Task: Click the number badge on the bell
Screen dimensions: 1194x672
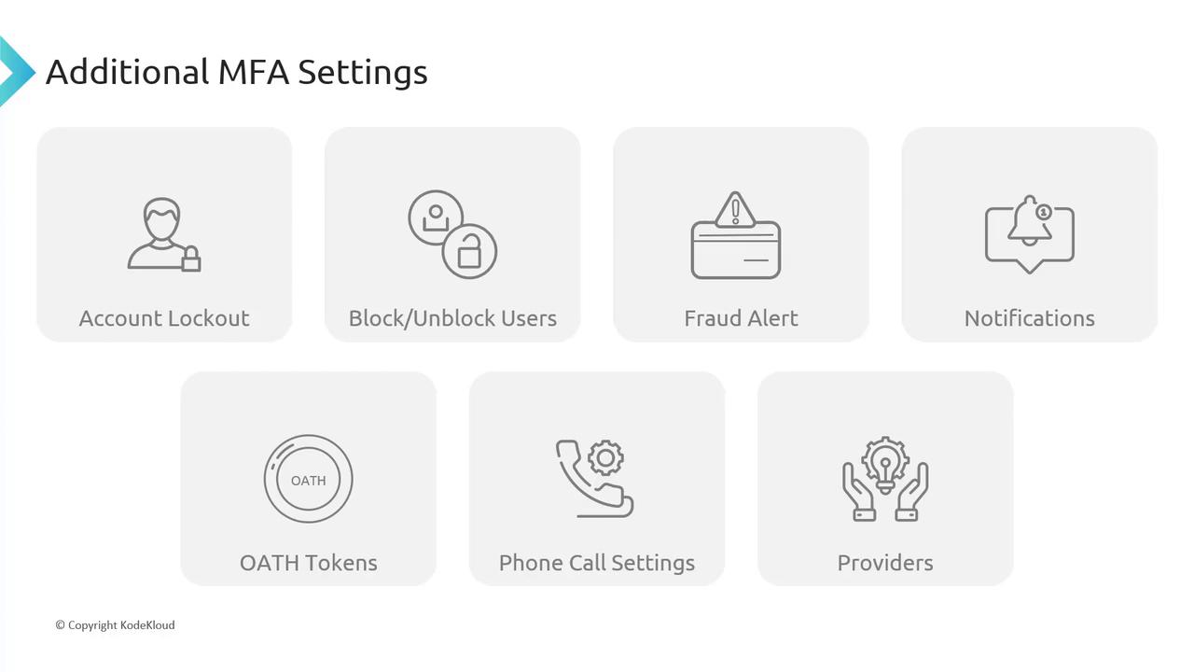Action: [x=1044, y=212]
